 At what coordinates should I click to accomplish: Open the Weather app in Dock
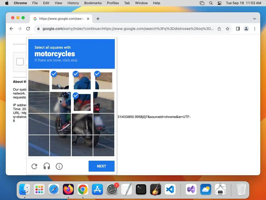(x=206, y=189)
